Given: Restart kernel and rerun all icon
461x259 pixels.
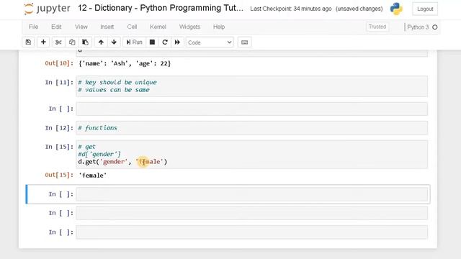Looking at the screenshot, I should click(177, 42).
